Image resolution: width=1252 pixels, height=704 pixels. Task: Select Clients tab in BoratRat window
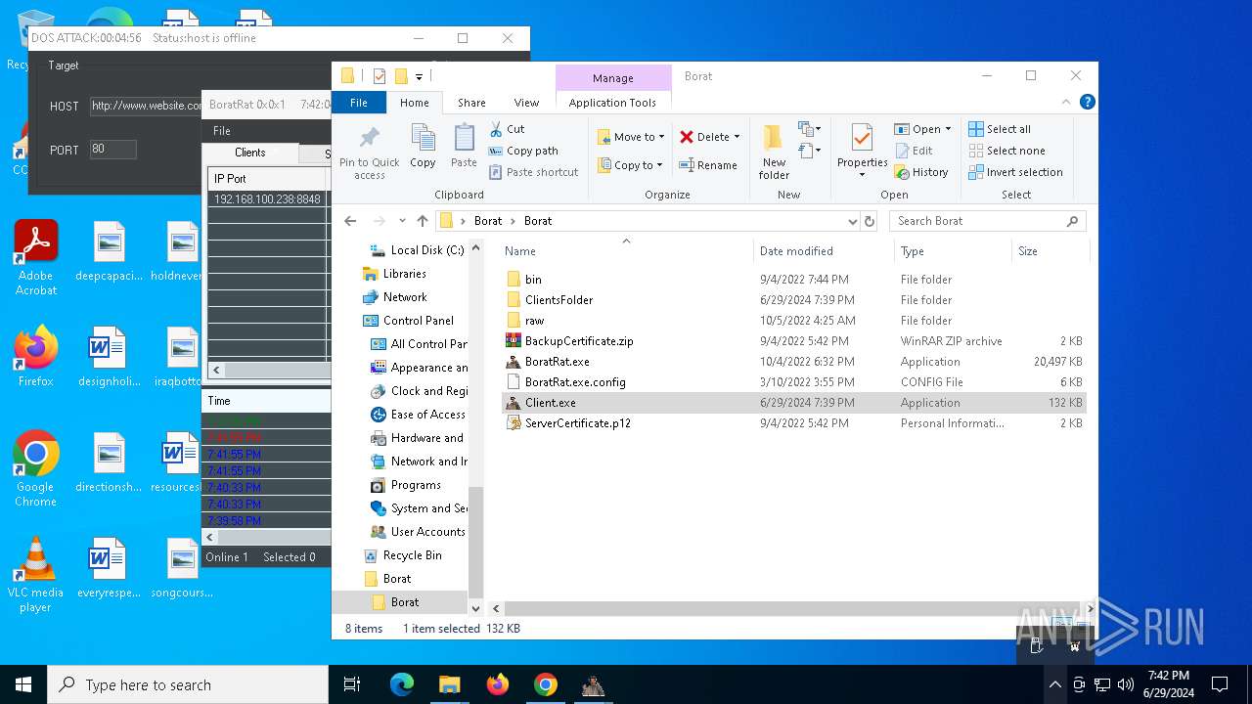coord(250,153)
